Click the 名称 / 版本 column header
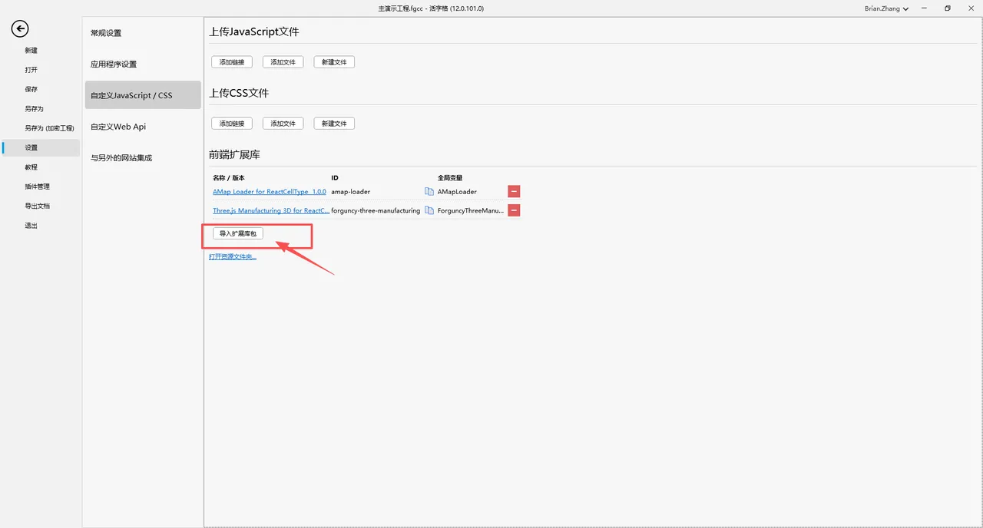The height and width of the screenshot is (528, 983). pos(229,178)
